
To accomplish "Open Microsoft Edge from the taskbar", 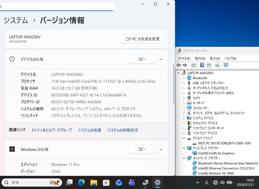I will [81, 183].
